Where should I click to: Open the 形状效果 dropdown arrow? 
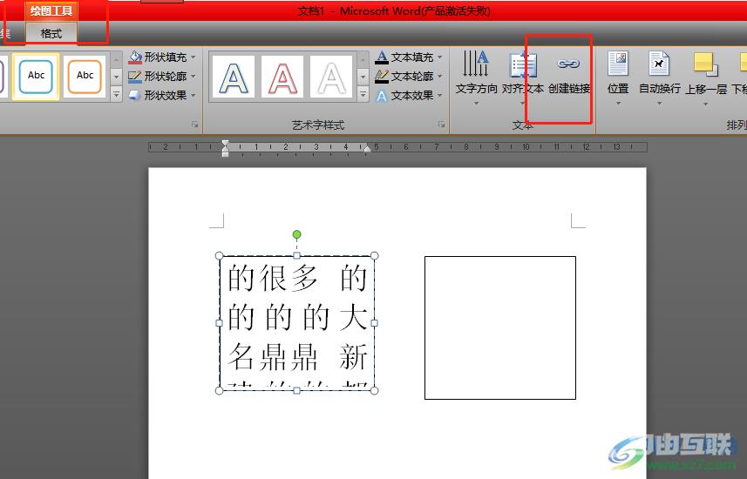click(x=194, y=95)
